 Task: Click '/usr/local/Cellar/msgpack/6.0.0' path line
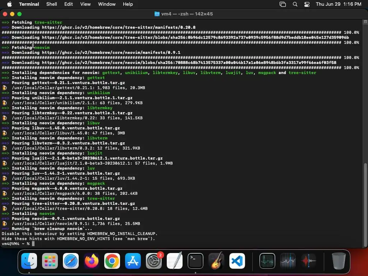(75, 193)
